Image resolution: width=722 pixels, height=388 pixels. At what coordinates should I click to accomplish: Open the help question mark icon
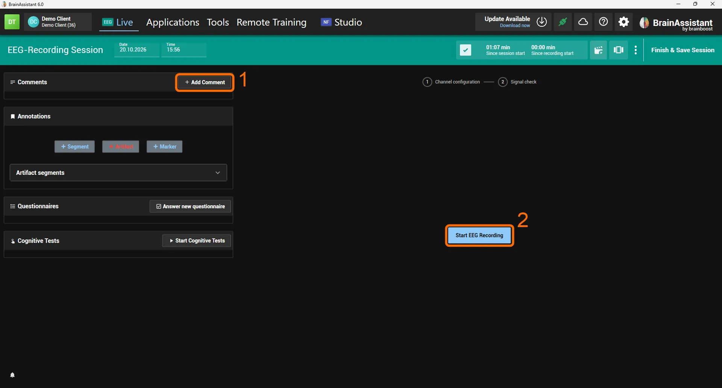(x=604, y=22)
